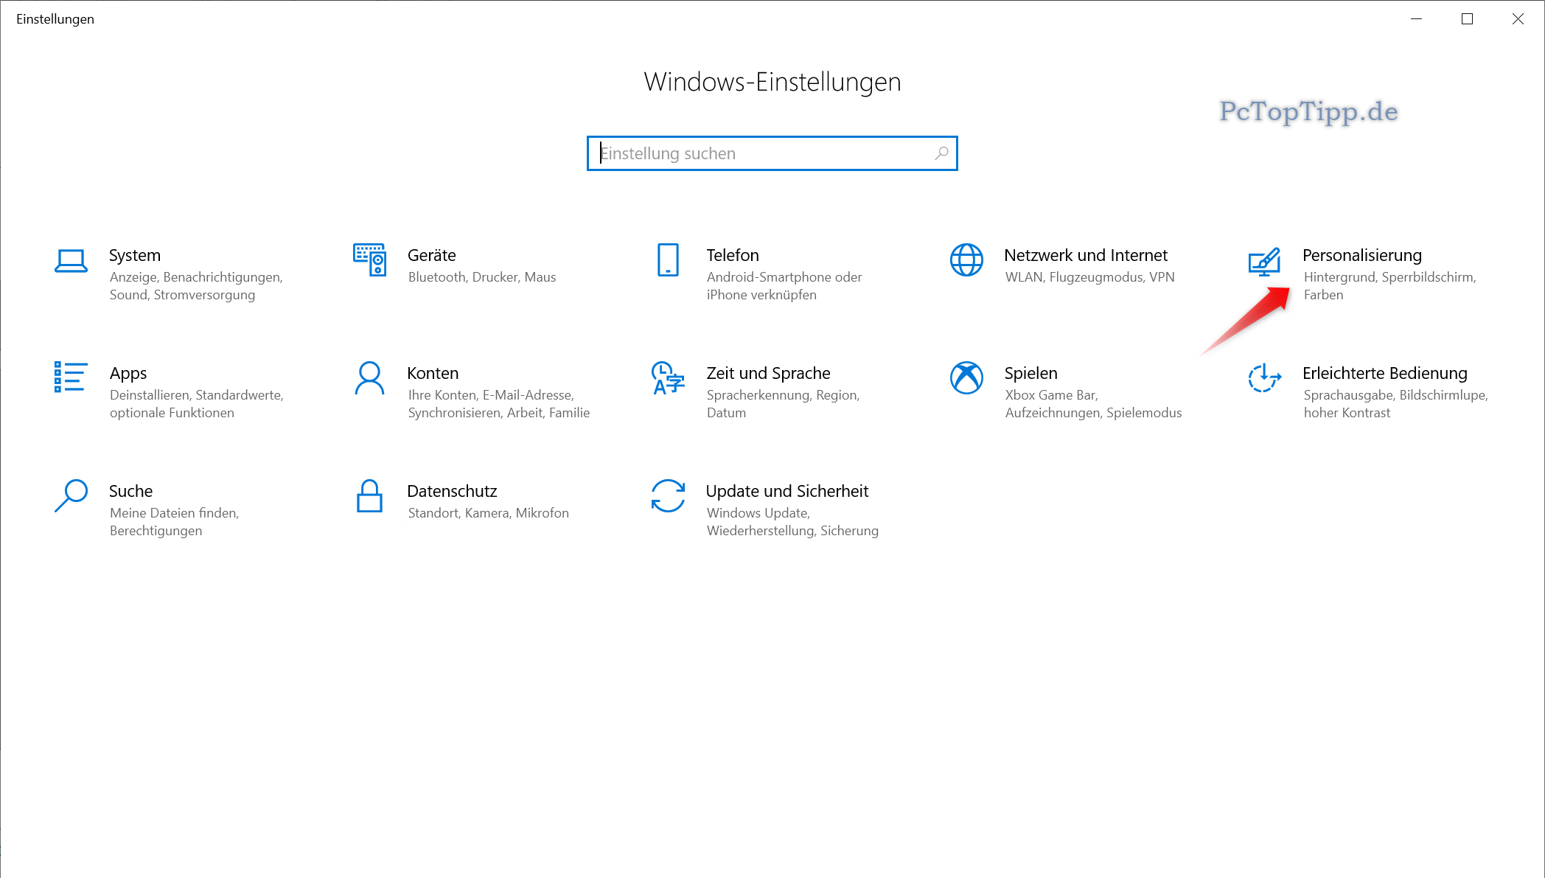Open the System laptop icon
Screen dimensions: 1545x878
tap(71, 260)
